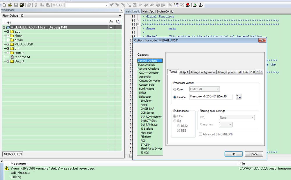This screenshot has height=180, width=291.
Task: Expand the MED_KIOSK folder node
Action: [x=8, y=44]
